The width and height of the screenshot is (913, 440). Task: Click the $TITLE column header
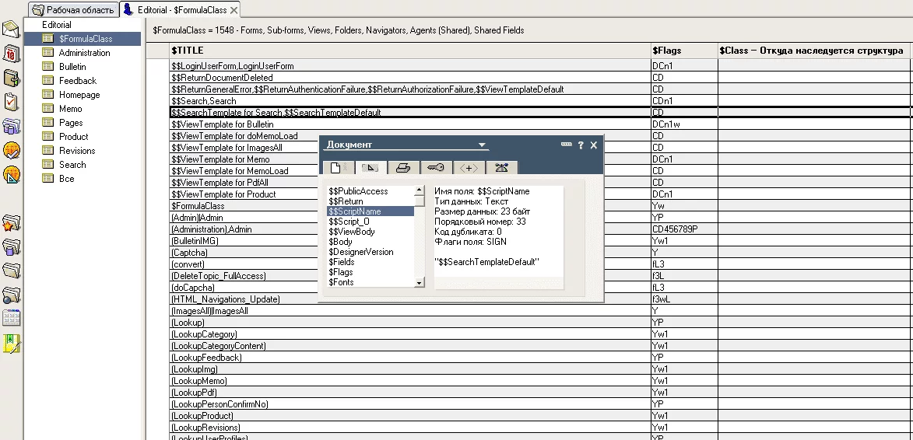(187, 51)
